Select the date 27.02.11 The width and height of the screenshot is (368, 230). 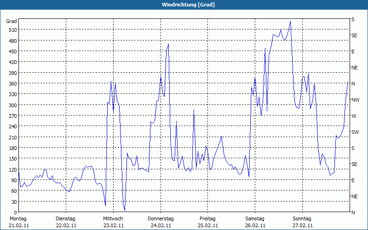click(x=303, y=225)
